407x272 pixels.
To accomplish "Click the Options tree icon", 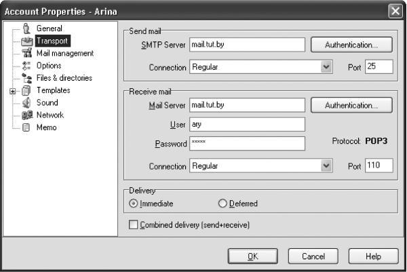I will pos(27,66).
